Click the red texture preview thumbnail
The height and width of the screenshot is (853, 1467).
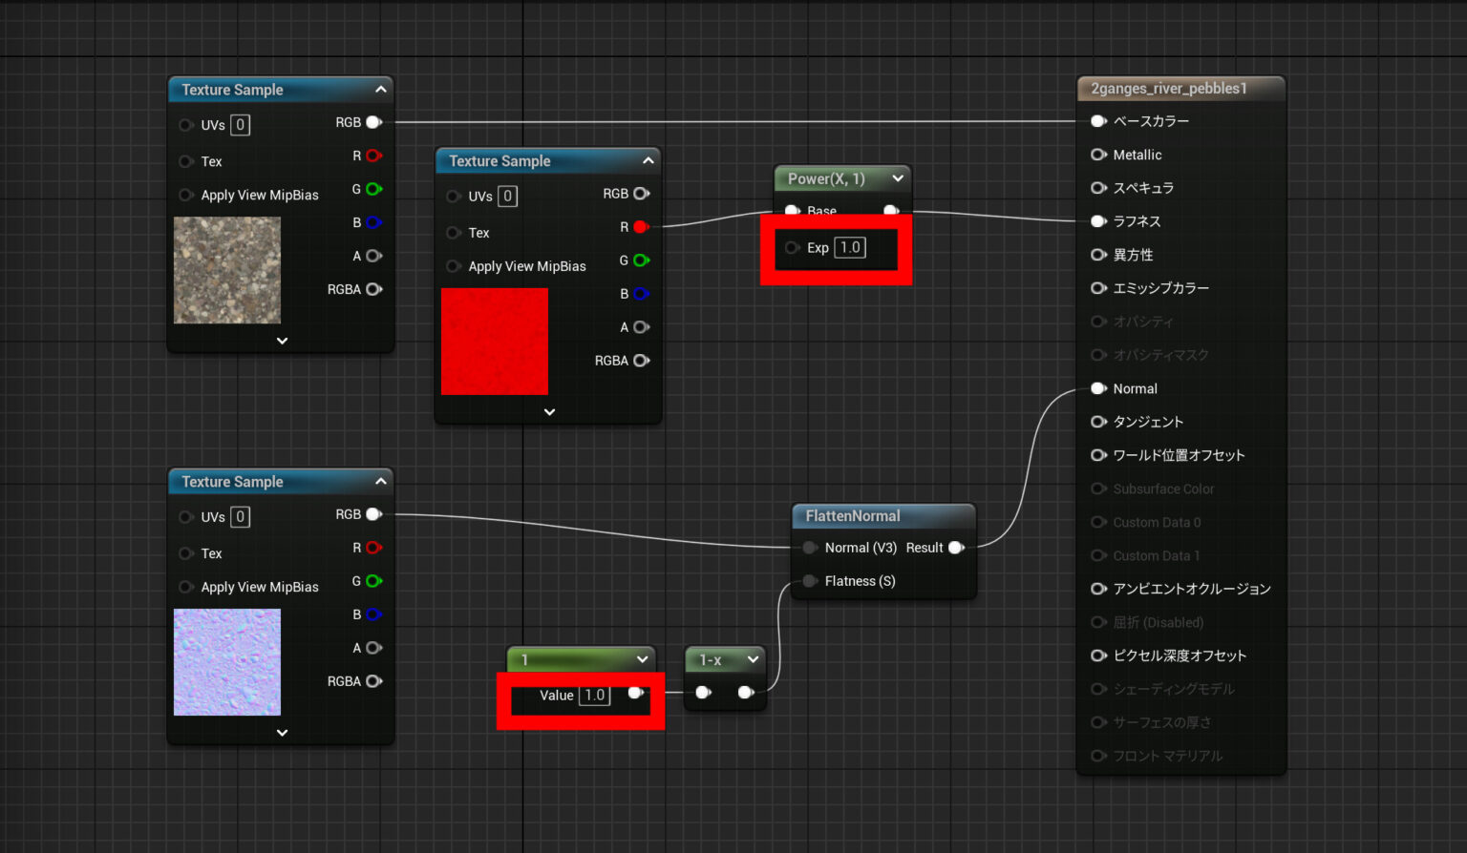pyautogui.click(x=494, y=342)
